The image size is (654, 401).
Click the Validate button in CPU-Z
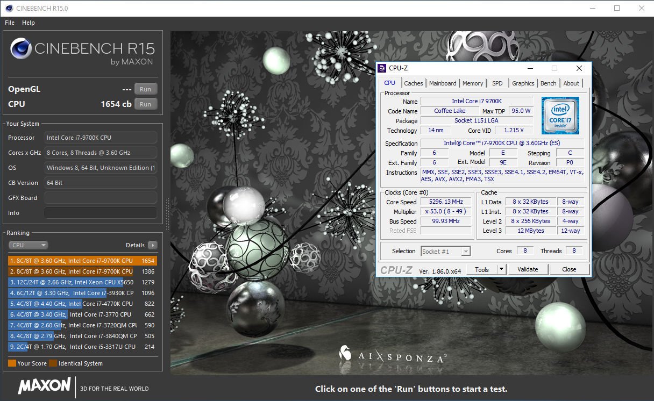(x=528, y=269)
